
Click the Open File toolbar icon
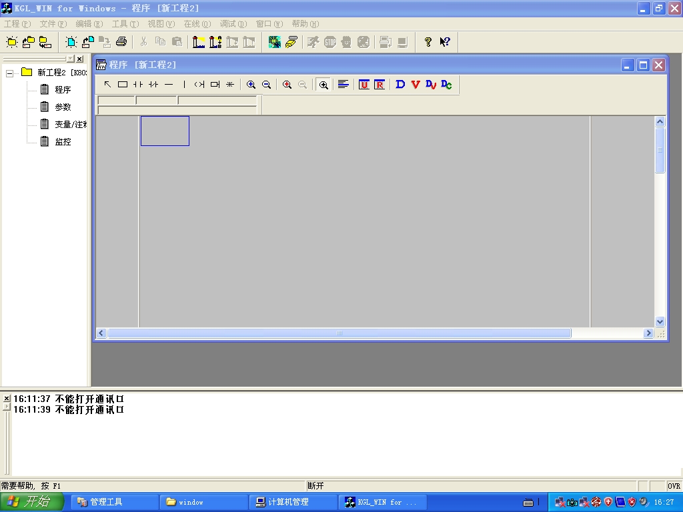87,42
